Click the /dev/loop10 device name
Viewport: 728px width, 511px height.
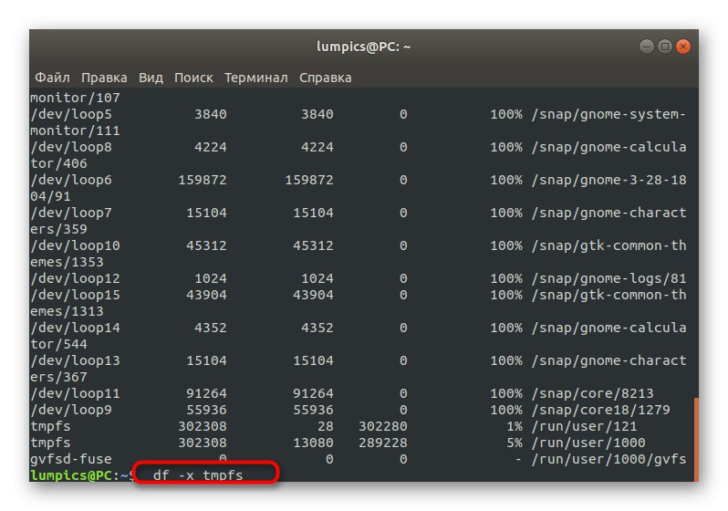[x=75, y=245]
